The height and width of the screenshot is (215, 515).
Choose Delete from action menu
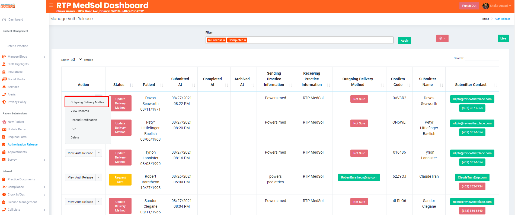click(x=75, y=137)
